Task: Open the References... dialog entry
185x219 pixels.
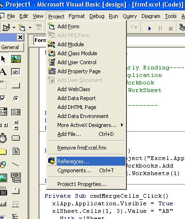Action: pyautogui.click(x=86, y=161)
